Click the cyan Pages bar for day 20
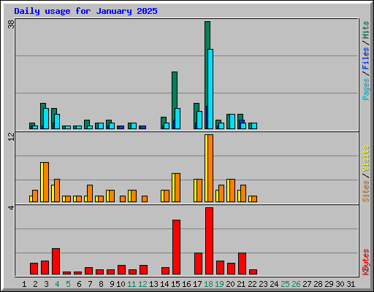374x292 pixels. pos(232,121)
